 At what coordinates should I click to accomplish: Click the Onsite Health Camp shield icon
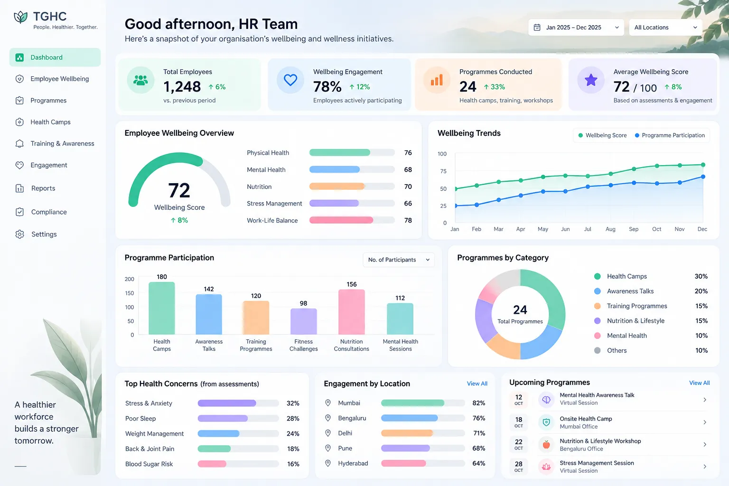click(546, 422)
